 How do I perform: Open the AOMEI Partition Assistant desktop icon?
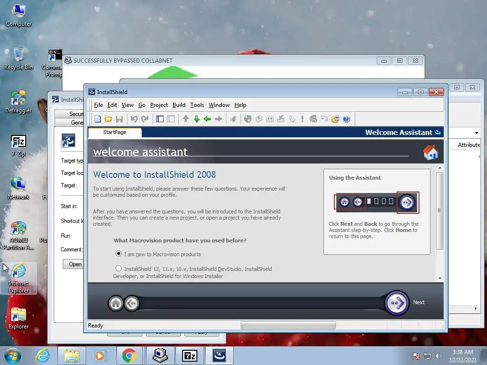19,235
